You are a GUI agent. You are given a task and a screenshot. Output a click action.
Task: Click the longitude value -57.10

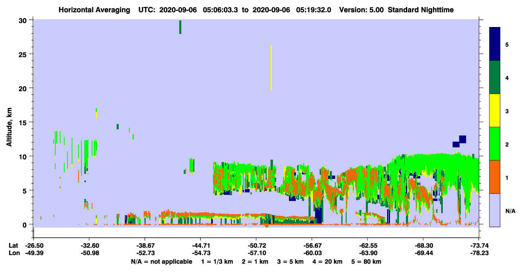pos(256,253)
